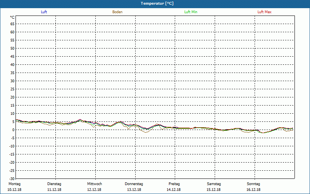
Task: Select the Samstag day label
Action: (x=214, y=184)
